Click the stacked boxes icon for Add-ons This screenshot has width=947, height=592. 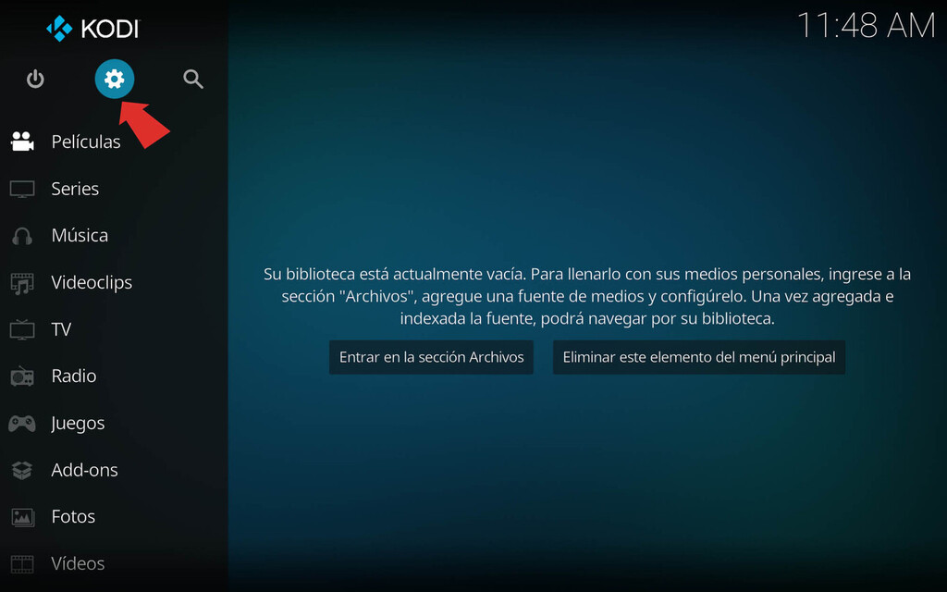23,470
